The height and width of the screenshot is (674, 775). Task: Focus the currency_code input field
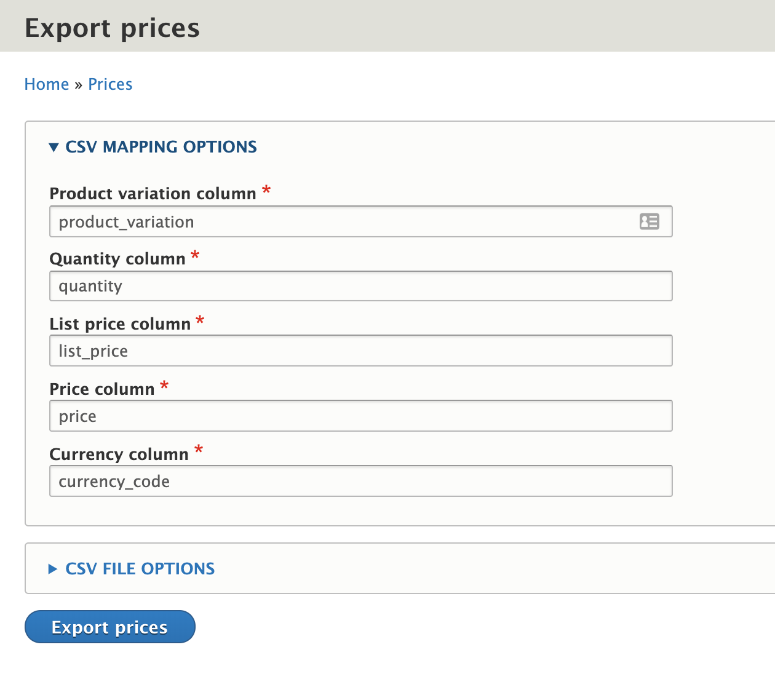pos(360,482)
